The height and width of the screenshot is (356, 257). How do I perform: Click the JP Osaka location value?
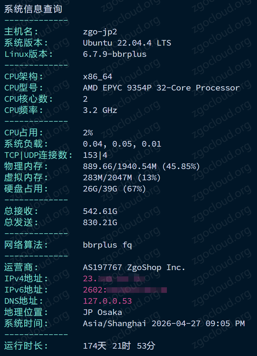point(103,313)
